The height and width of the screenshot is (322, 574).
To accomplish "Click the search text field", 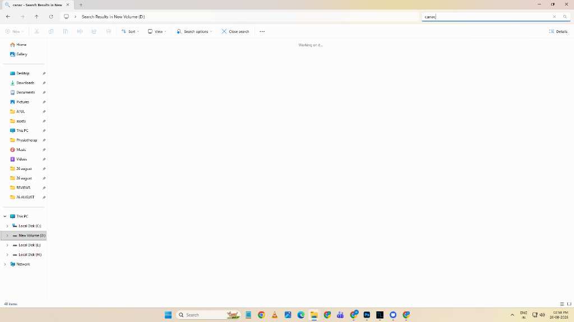I will (x=487, y=17).
